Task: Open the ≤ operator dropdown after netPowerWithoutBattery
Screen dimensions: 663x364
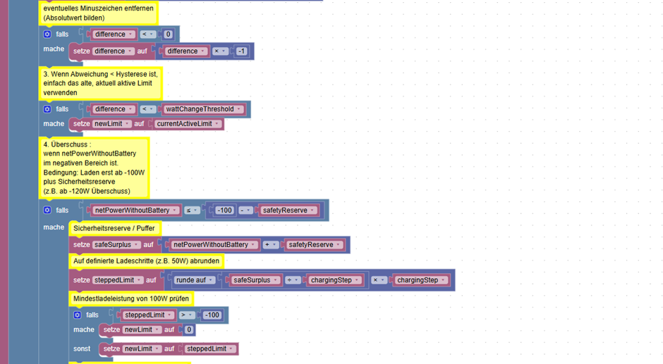Action: point(192,211)
